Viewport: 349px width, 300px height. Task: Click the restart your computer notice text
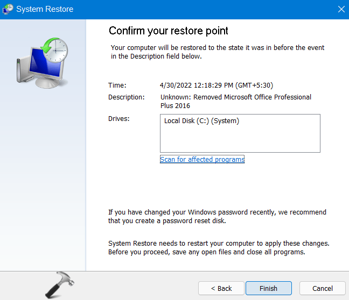coord(218,248)
